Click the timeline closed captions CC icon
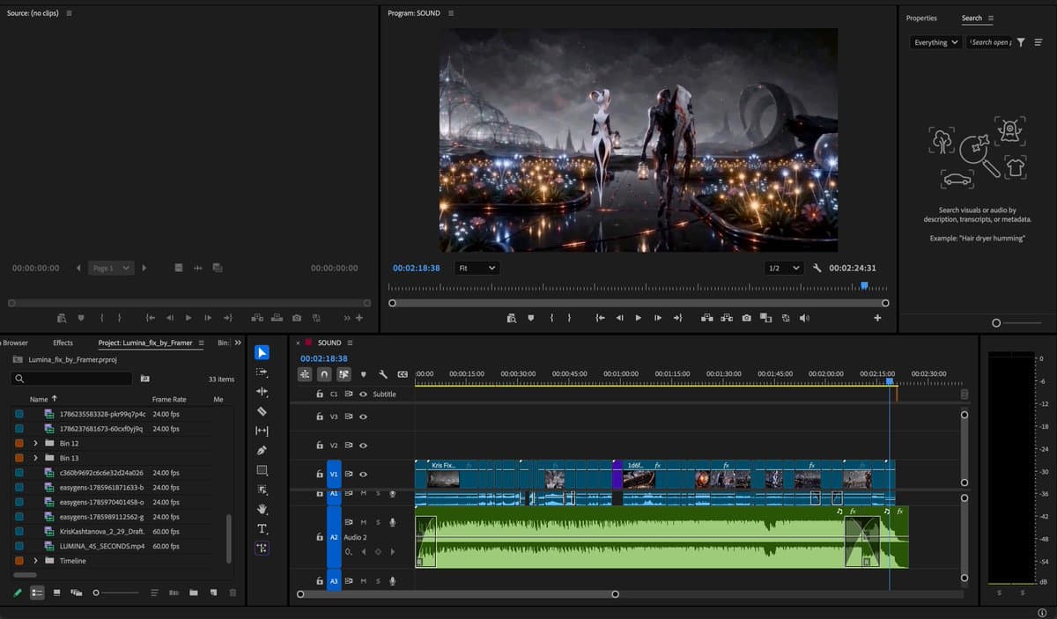Image resolution: width=1057 pixels, height=619 pixels. [x=403, y=374]
